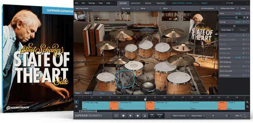253x123 pixels.
Task: Solo the instrument with the S button
Action: click(244, 17)
